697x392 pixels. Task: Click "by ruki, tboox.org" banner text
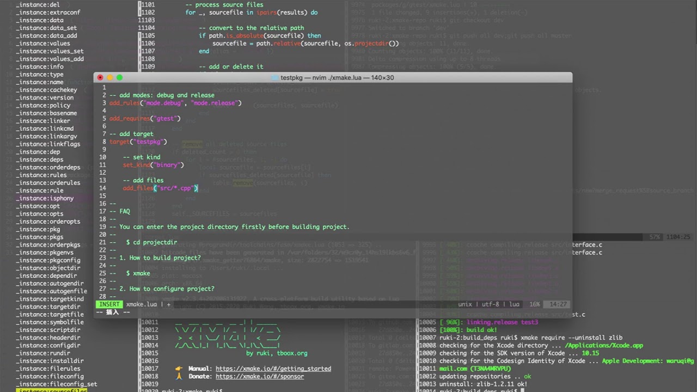click(x=277, y=353)
